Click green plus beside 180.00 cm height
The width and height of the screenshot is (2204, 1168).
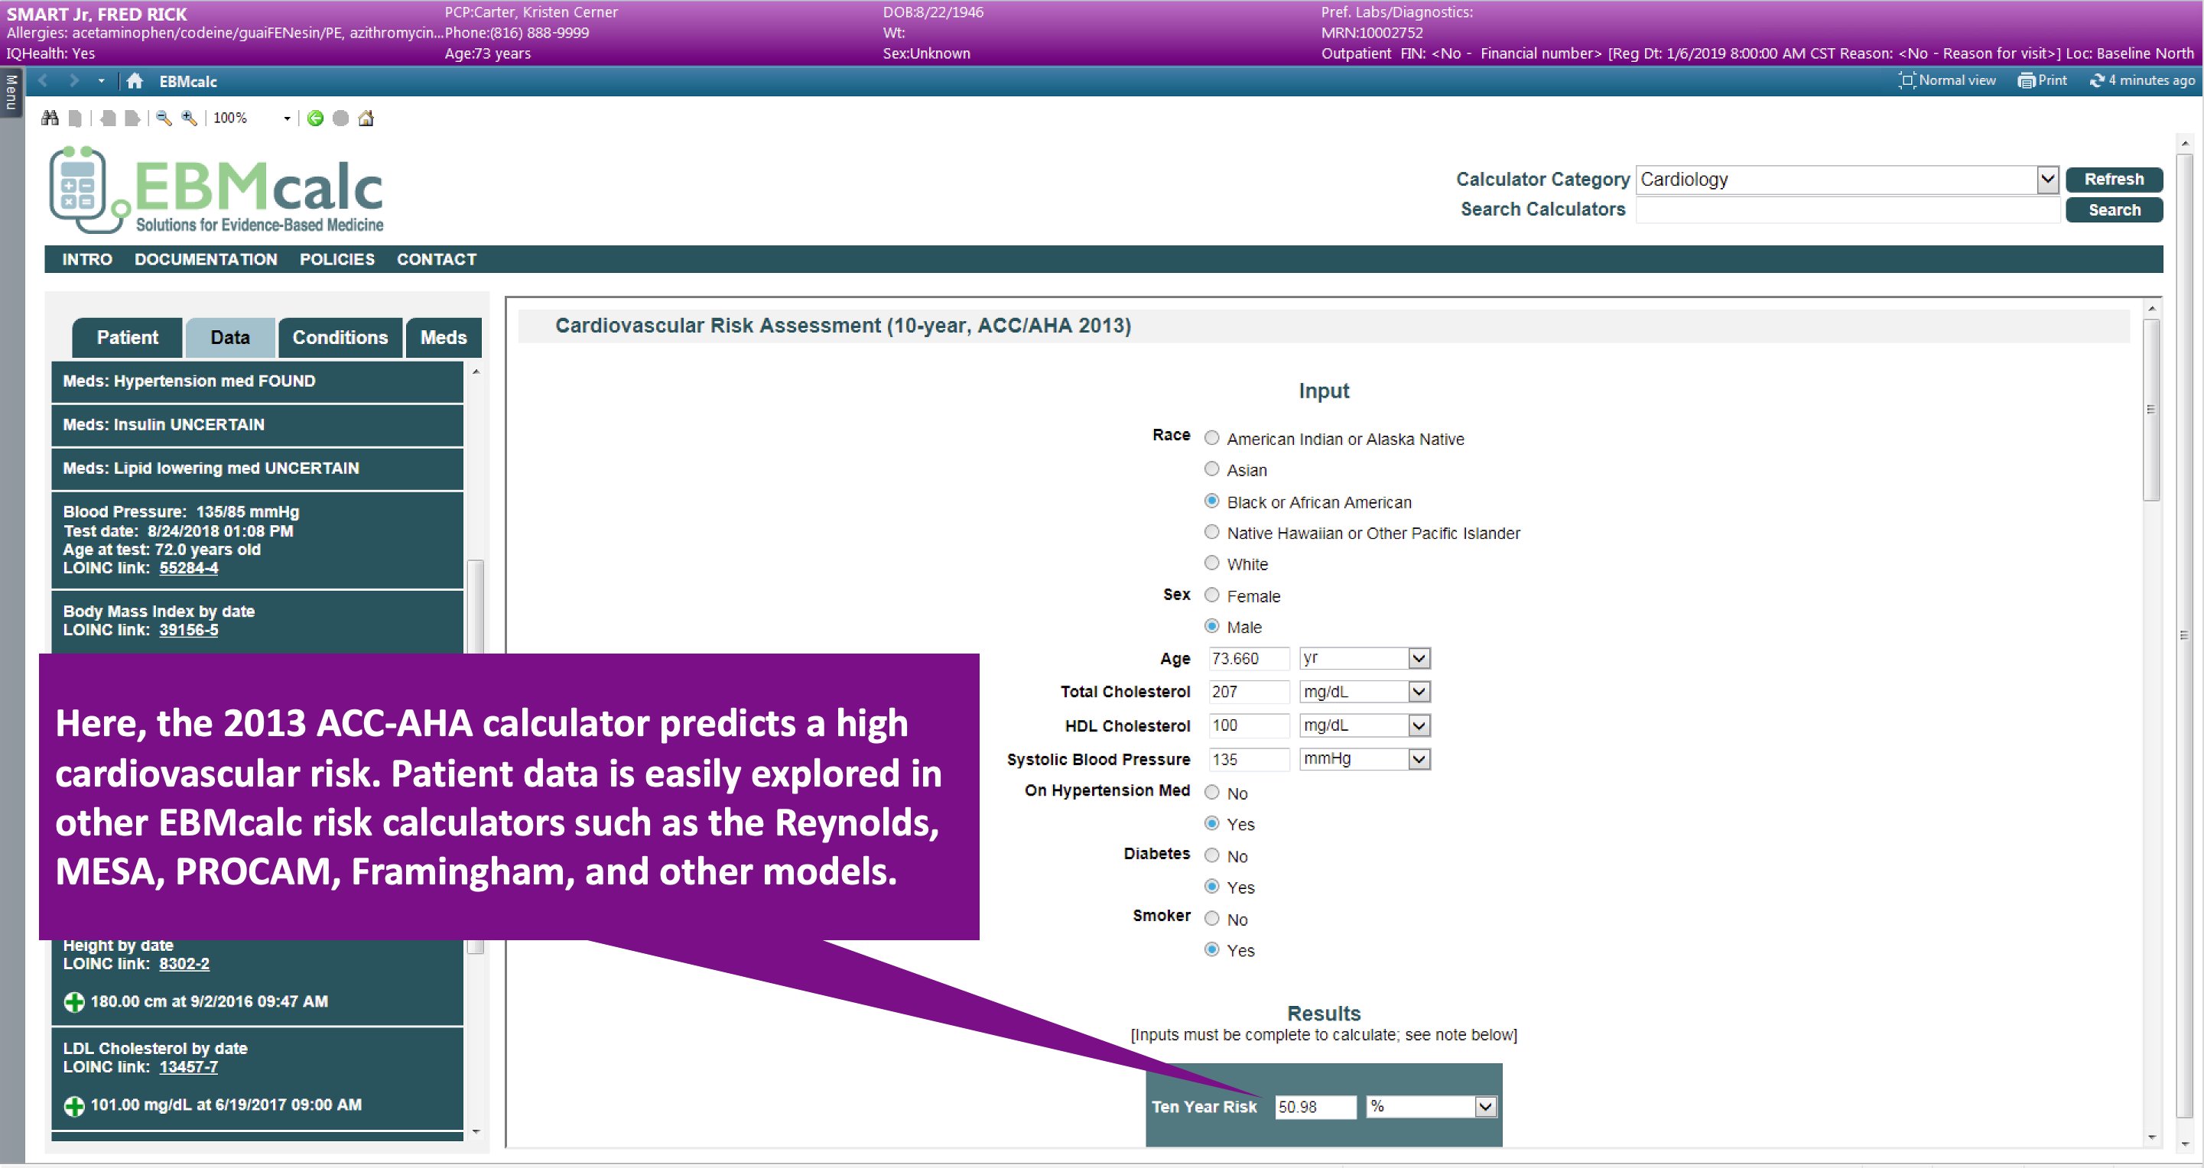[x=74, y=1002]
